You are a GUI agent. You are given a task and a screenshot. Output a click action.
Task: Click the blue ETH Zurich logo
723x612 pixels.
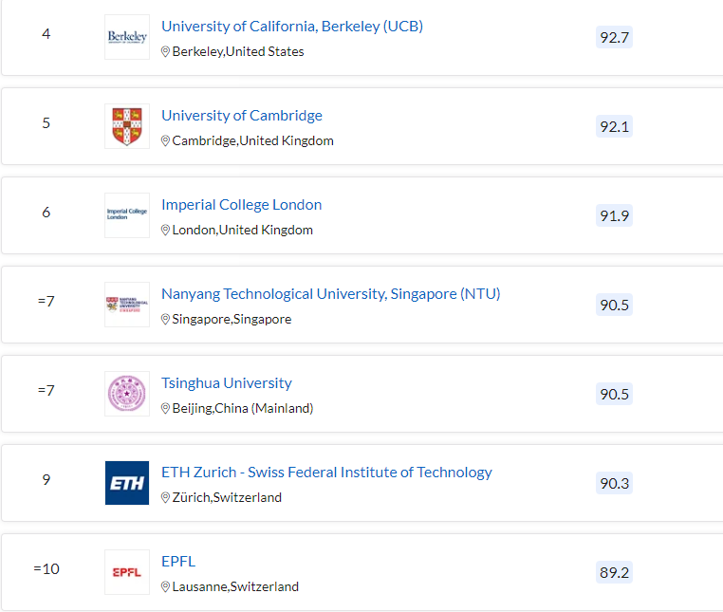pyautogui.click(x=127, y=483)
